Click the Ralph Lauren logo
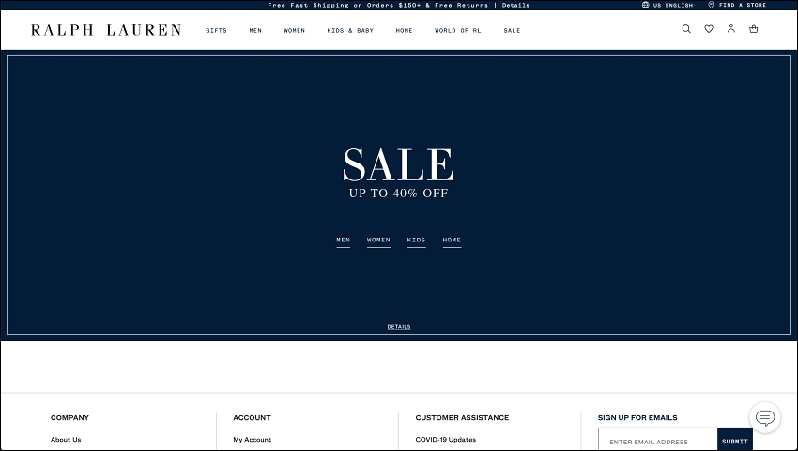This screenshot has height=451, width=798. 106,30
